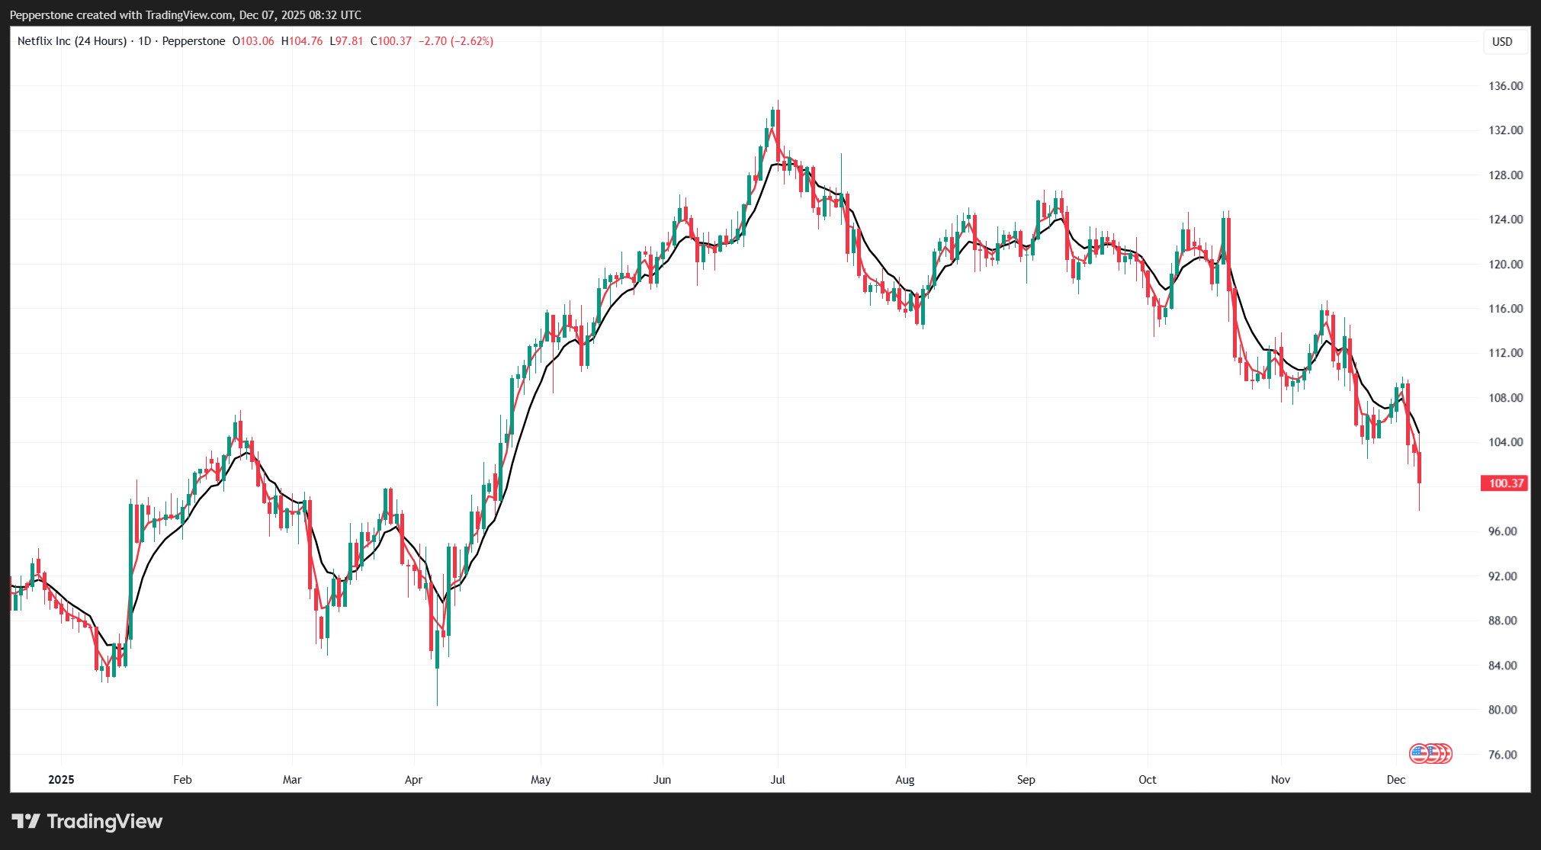The height and width of the screenshot is (850, 1541).
Task: Click the open value O103.06
Action: coord(253,41)
